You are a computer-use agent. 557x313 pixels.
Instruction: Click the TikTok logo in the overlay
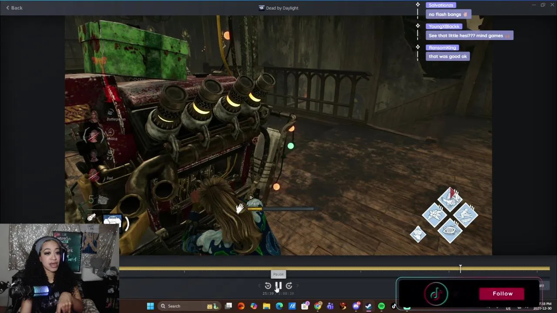(x=436, y=294)
